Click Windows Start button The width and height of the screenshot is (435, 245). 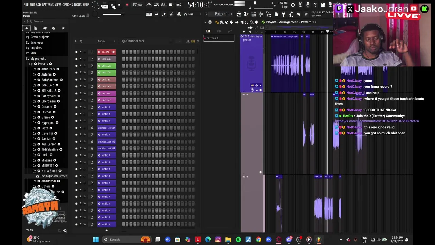(x=96, y=240)
